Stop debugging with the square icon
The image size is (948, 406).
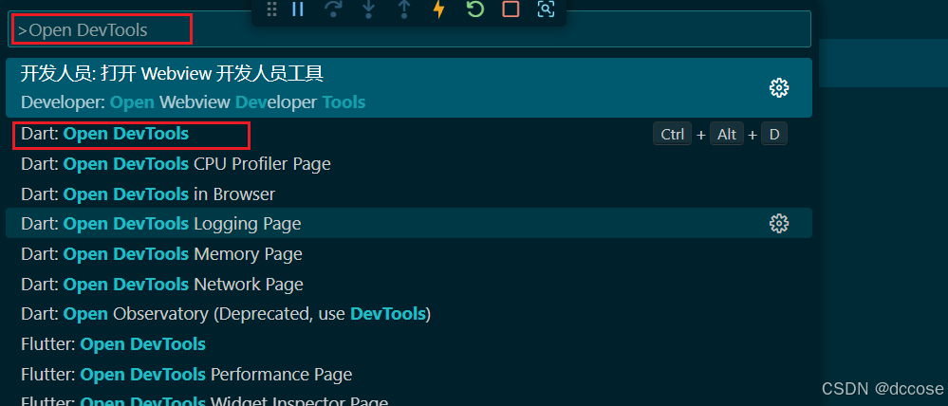(511, 9)
